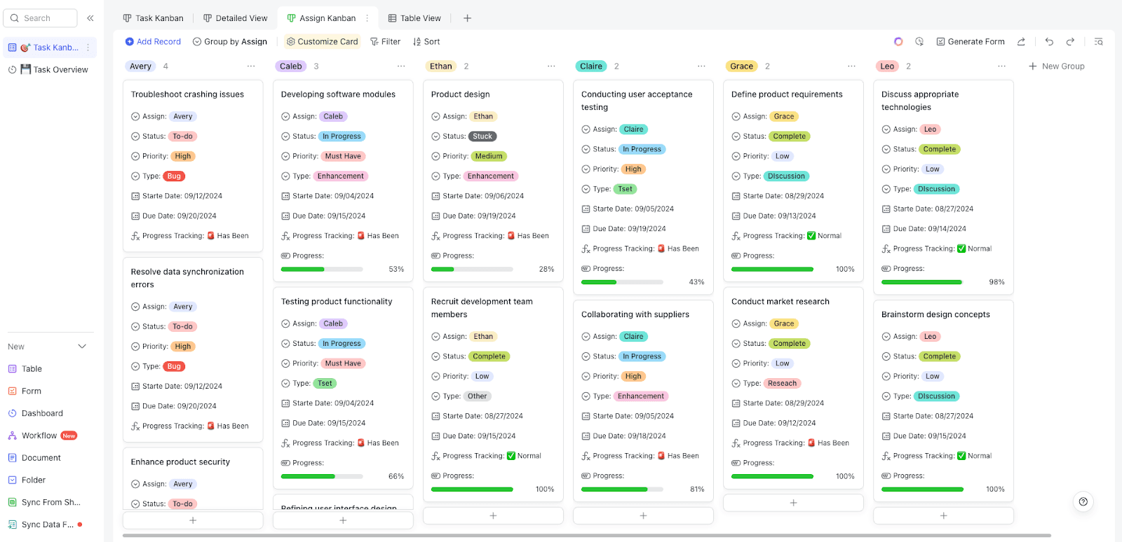
Task: Open Claire group options menu
Action: (x=701, y=67)
